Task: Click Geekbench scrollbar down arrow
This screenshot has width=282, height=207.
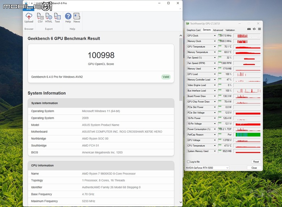Action: pos(181,202)
